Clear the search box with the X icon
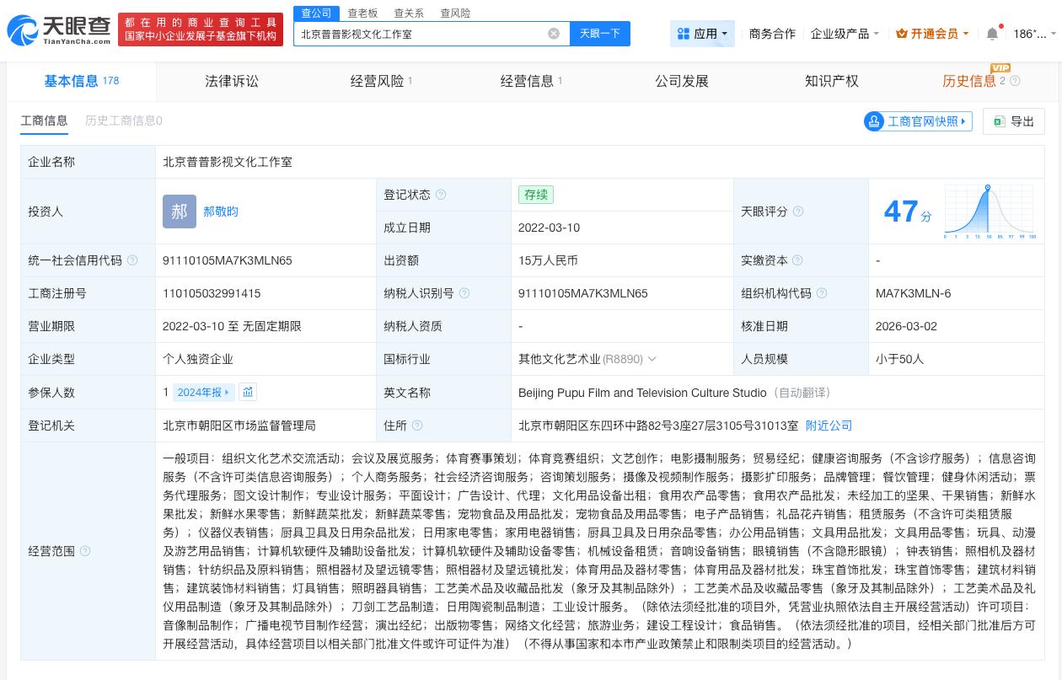The width and height of the screenshot is (1062, 680). pos(554,34)
